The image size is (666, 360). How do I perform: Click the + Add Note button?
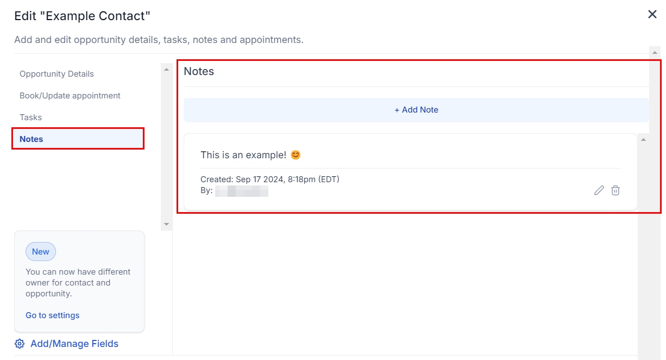(x=416, y=110)
